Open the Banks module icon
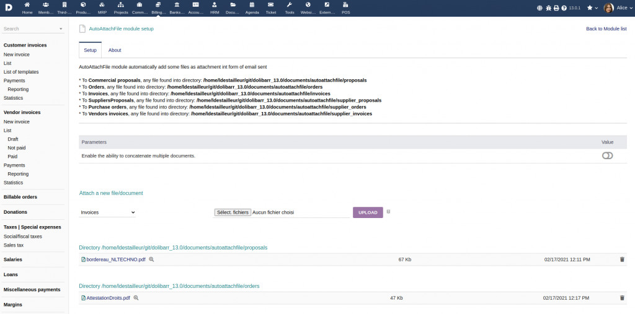 point(177,5)
